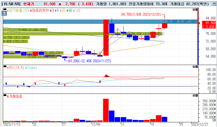217x127 pixels.
Task: Click the 64,000 price axis label
Action: (211, 56)
